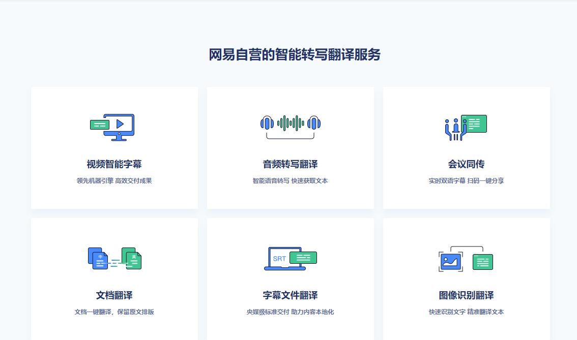Open the 图像识别翻译 service title
The width and height of the screenshot is (577, 340).
pyautogui.click(x=466, y=295)
